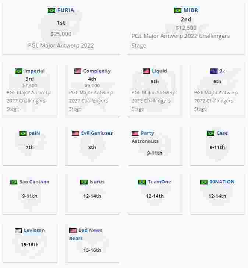Viewport: 248px width, 268px height.
Task: Visit the Imperial team link
Action: [x=34, y=71]
